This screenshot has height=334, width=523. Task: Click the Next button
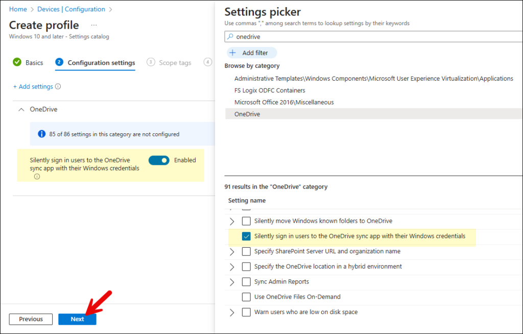click(x=78, y=319)
